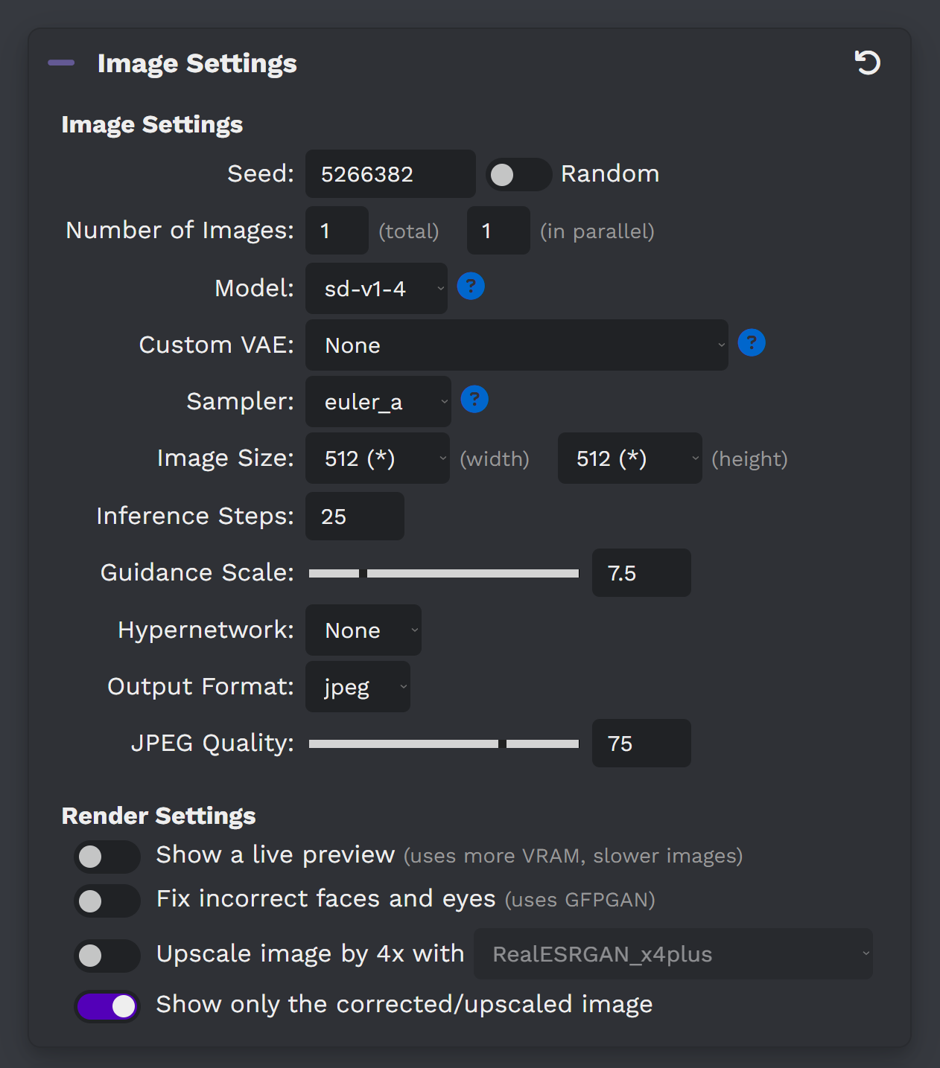Turn on Upscale image by 4x toggle

pyautogui.click(x=107, y=956)
